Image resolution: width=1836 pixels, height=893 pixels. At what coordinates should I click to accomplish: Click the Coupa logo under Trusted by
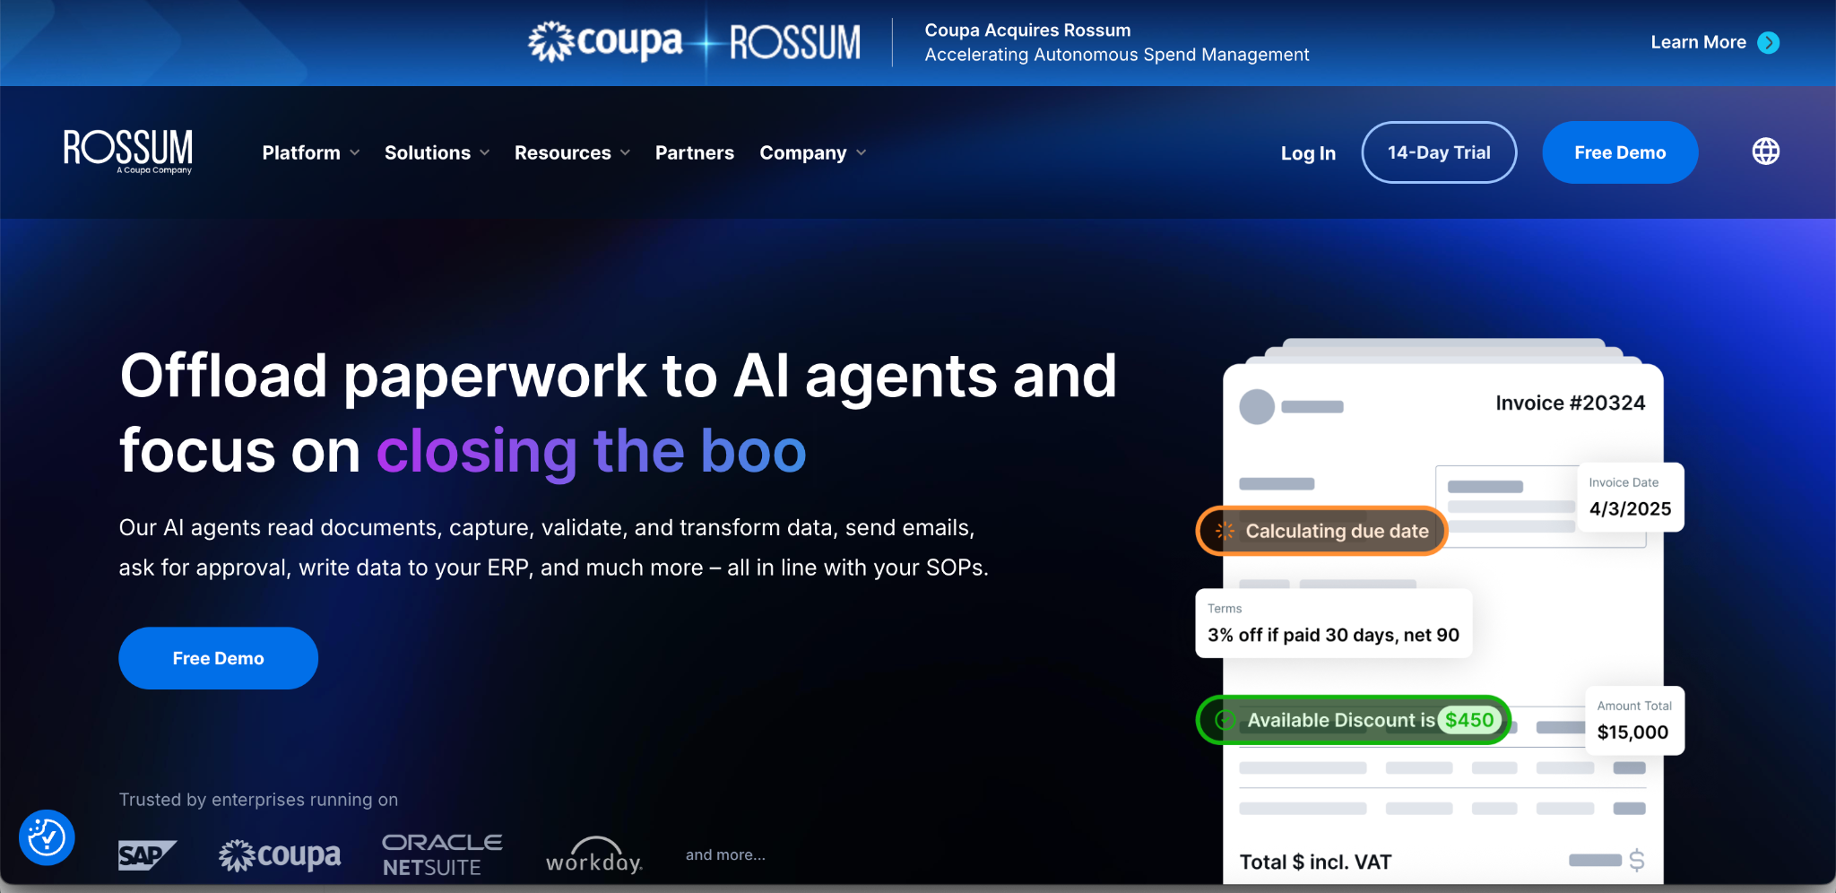click(280, 855)
